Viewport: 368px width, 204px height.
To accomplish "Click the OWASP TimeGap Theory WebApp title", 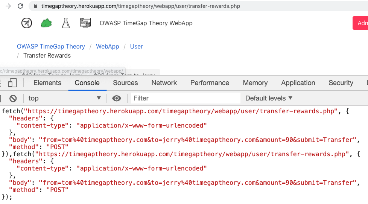I will pyautogui.click(x=146, y=23).
